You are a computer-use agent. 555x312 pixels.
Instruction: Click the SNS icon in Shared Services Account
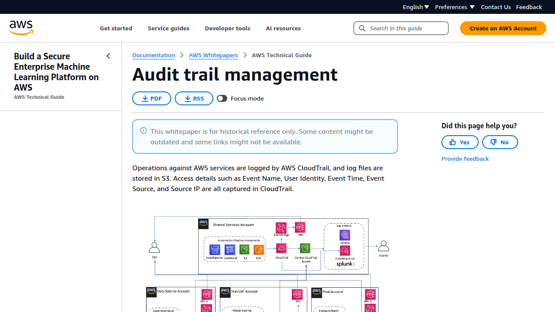click(300, 227)
